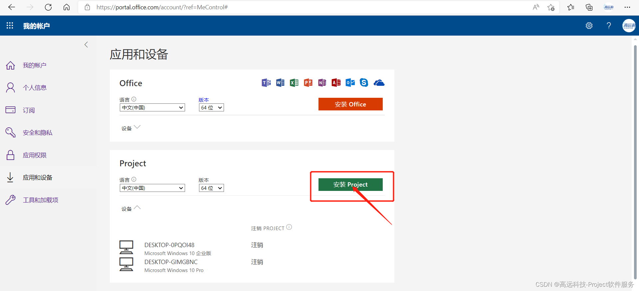The width and height of the screenshot is (639, 291).
Task: Click the PowerPoint app icon
Action: (x=308, y=82)
